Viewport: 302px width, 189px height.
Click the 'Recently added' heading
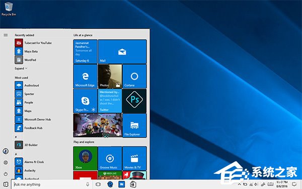(25, 35)
